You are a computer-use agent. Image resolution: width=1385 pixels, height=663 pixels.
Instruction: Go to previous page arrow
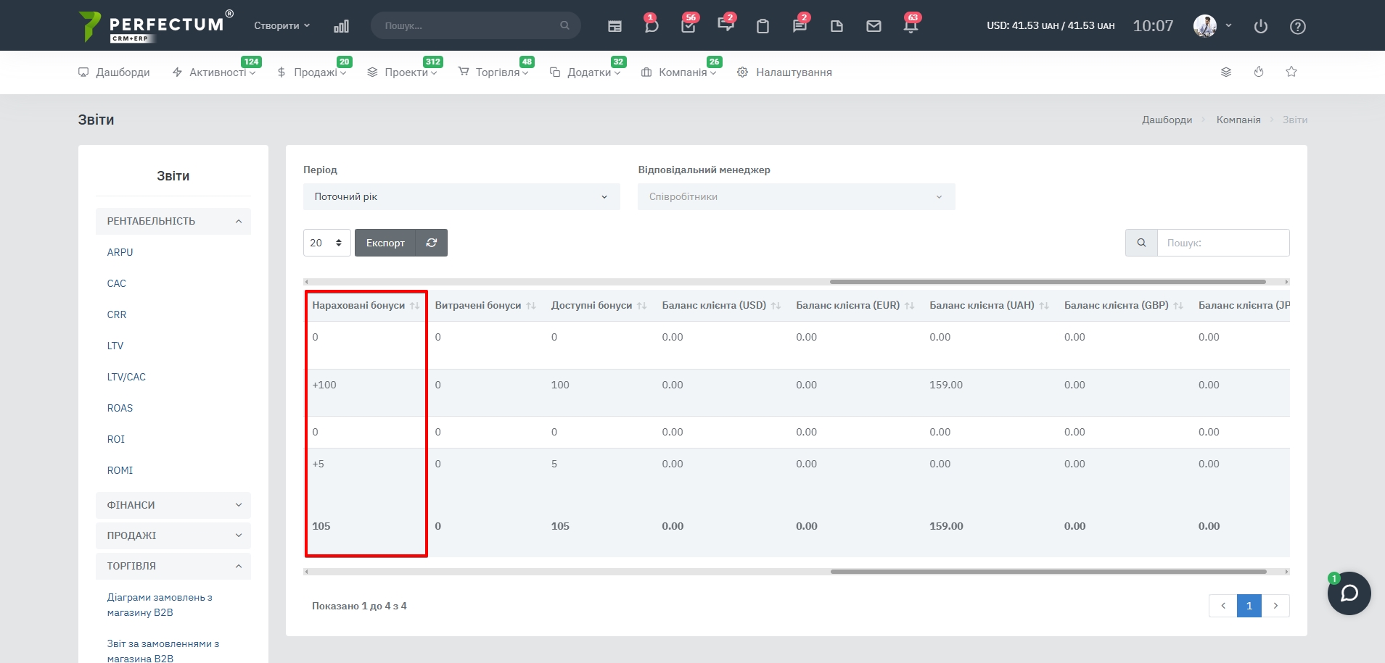pyautogui.click(x=1223, y=606)
